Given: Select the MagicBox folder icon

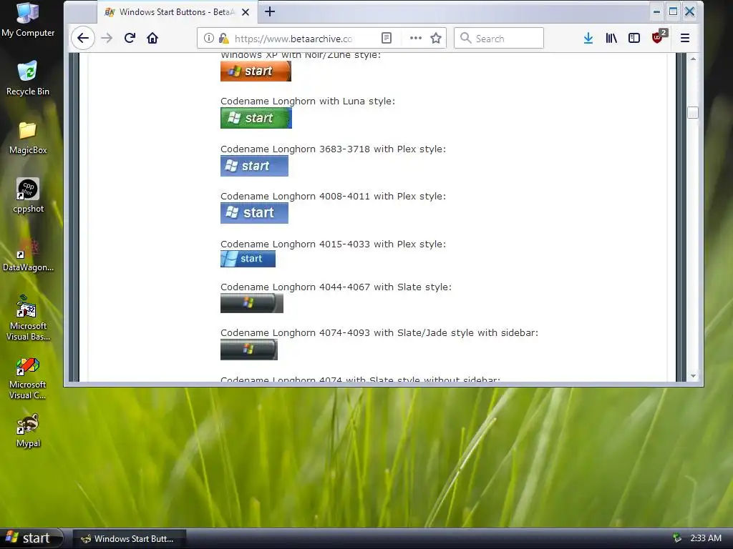Looking at the screenshot, I should tap(28, 138).
